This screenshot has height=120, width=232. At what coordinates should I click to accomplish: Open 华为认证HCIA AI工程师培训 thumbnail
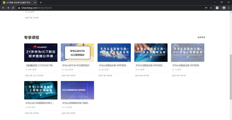[78, 53]
